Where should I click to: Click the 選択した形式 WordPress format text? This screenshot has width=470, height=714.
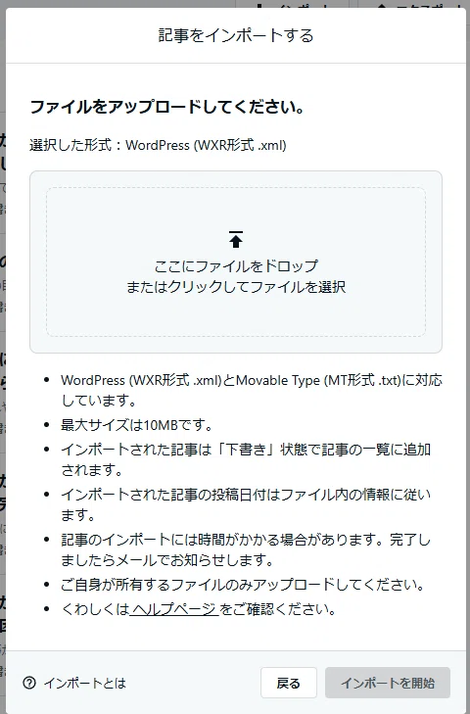(x=158, y=145)
